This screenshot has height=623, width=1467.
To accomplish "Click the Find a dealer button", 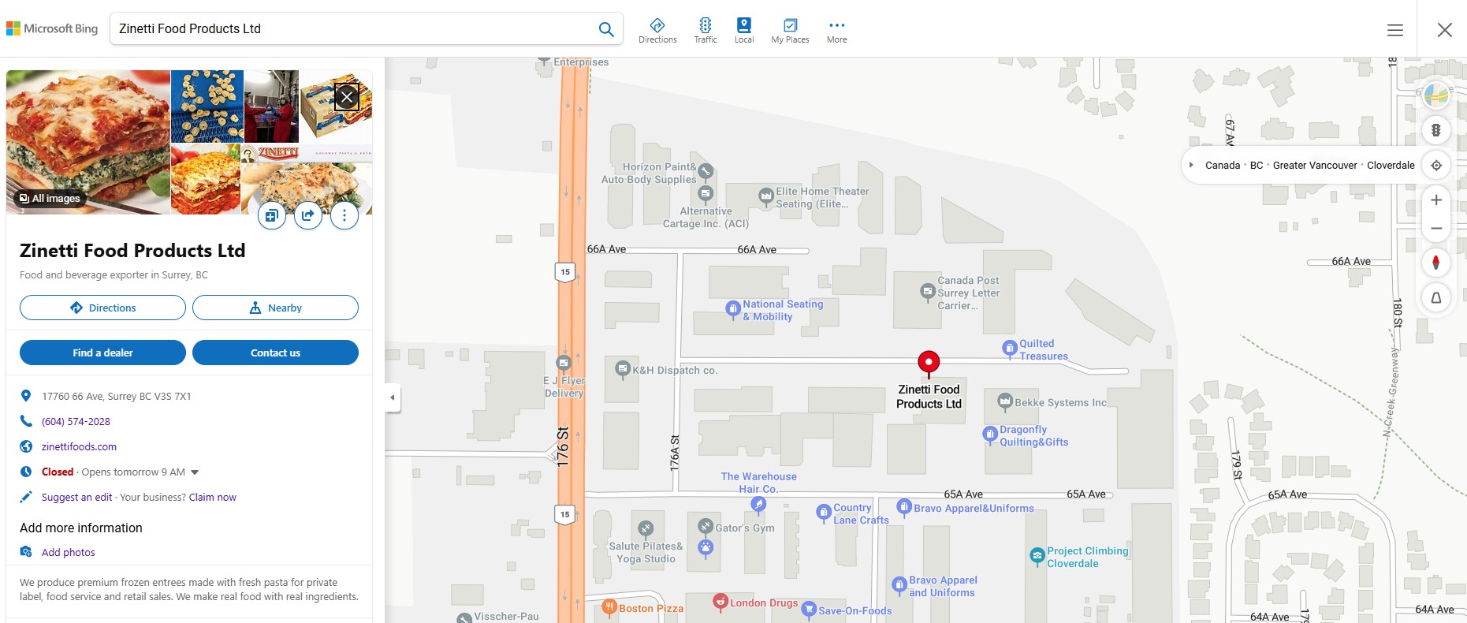I will [x=102, y=353].
